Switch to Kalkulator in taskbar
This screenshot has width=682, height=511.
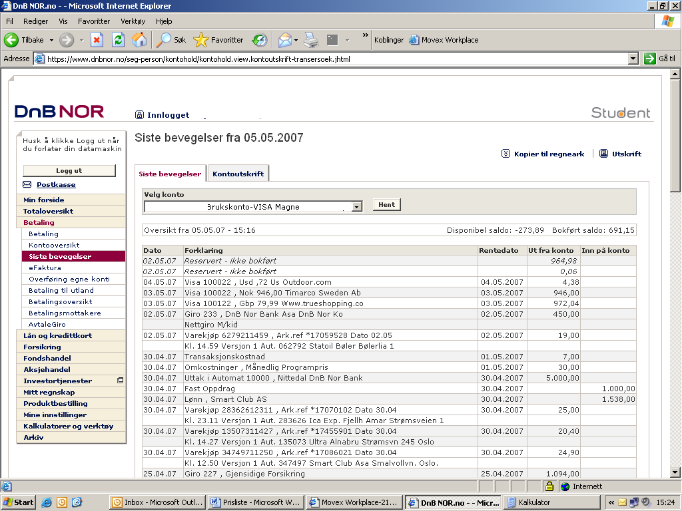pos(551,502)
